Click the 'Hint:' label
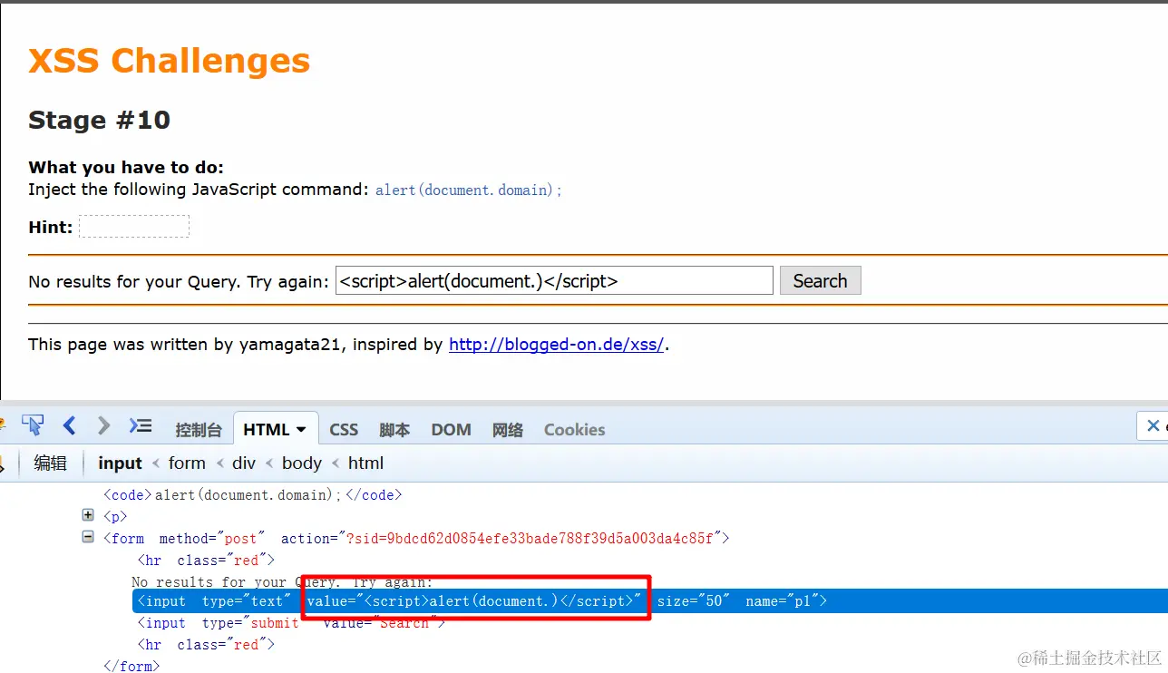This screenshot has width=1168, height=673. (x=51, y=227)
